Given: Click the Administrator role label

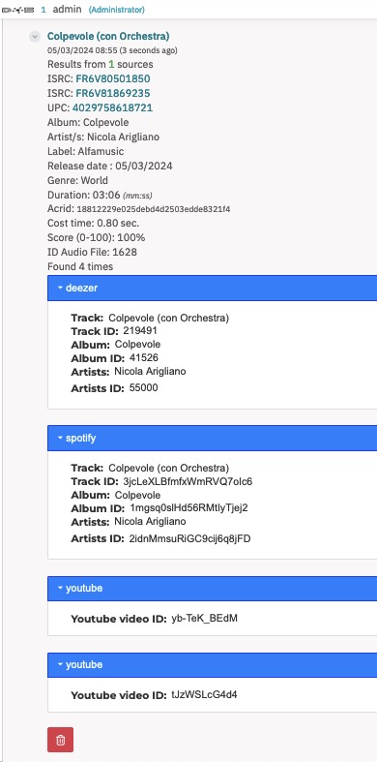Looking at the screenshot, I should pyautogui.click(x=116, y=10).
